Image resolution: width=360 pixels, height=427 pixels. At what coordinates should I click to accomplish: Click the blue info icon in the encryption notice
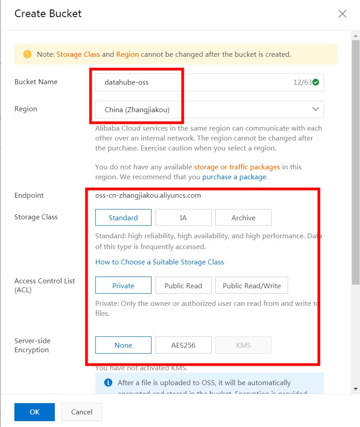coord(107,382)
